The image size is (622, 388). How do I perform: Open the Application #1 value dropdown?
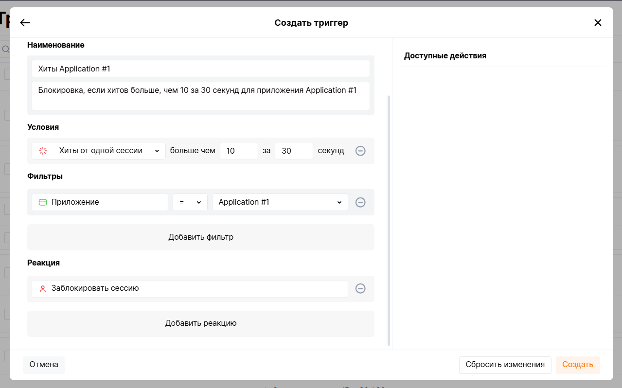click(280, 202)
